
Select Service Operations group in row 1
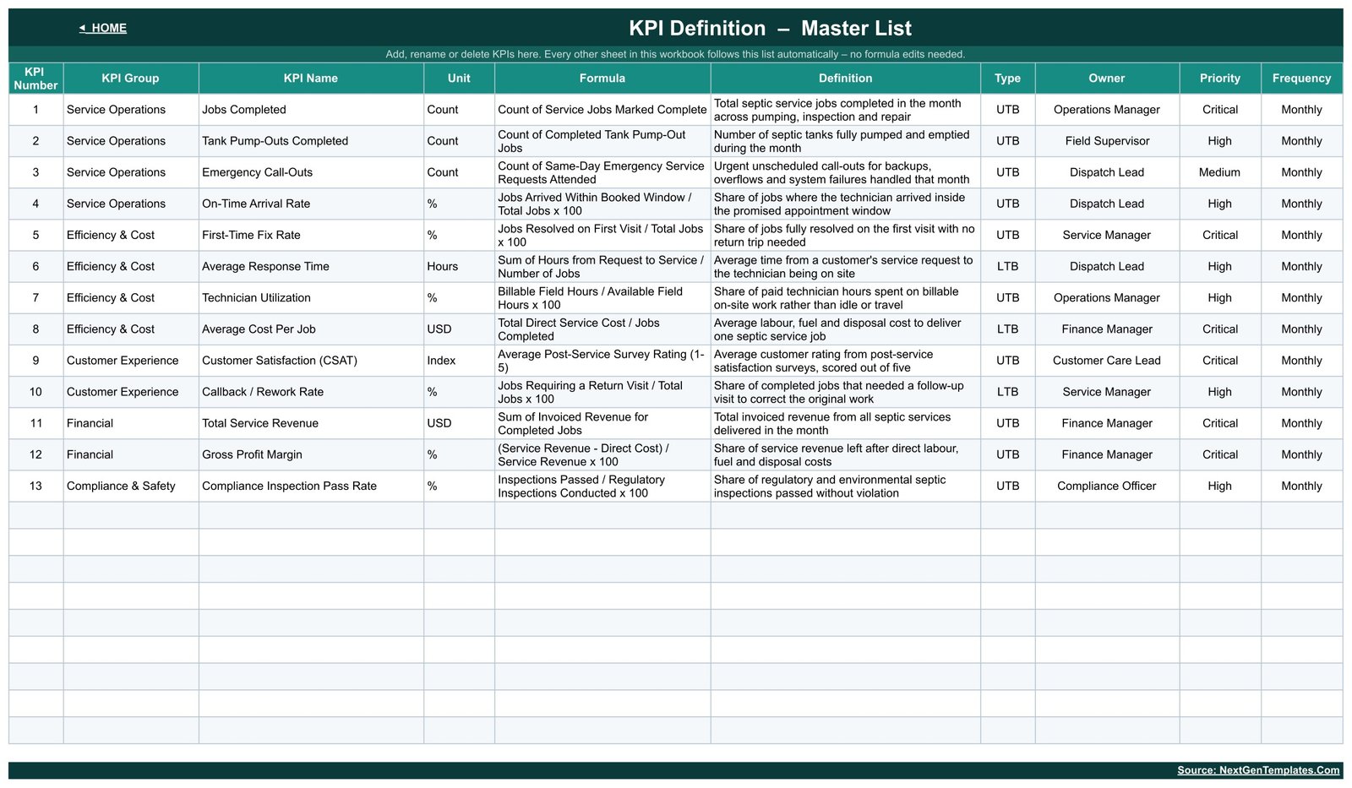pyautogui.click(x=131, y=110)
